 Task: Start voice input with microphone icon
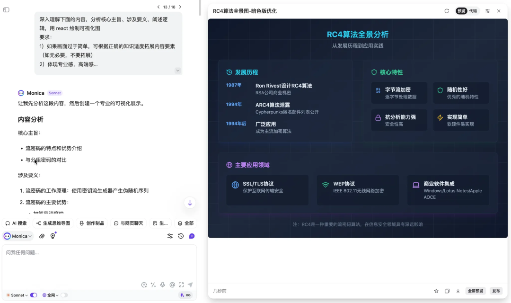click(163, 285)
